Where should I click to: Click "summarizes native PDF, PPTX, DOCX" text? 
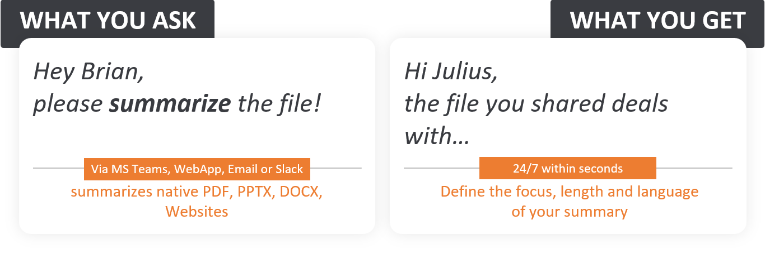[x=197, y=192]
